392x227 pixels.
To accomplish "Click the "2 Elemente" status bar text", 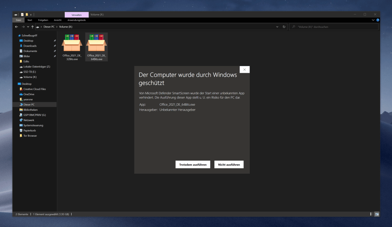I will click(22, 214).
